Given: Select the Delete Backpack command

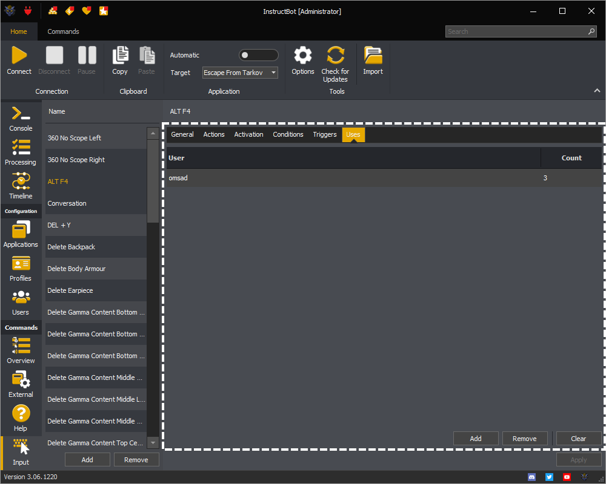Looking at the screenshot, I should click(96, 247).
